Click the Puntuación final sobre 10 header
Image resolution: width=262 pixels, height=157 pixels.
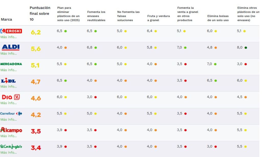tap(40, 13)
